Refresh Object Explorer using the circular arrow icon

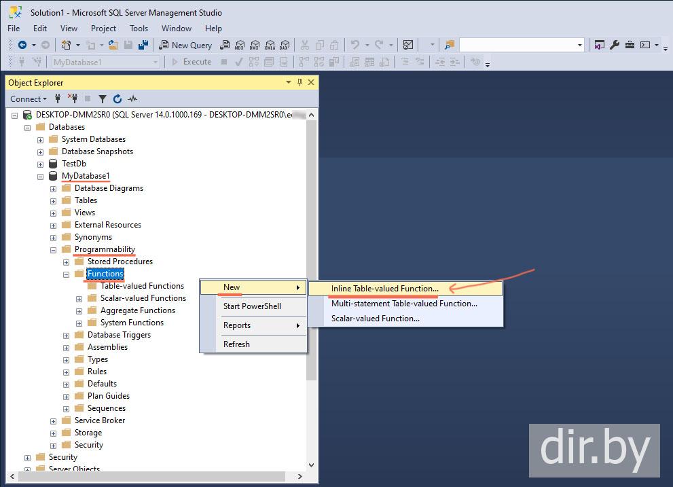(117, 99)
